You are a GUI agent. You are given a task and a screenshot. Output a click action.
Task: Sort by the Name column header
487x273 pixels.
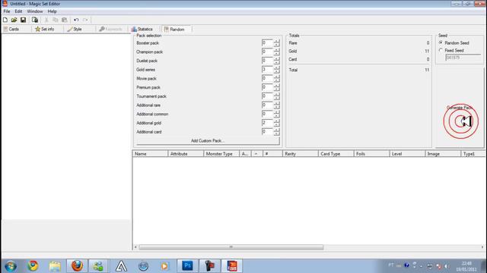pos(151,153)
